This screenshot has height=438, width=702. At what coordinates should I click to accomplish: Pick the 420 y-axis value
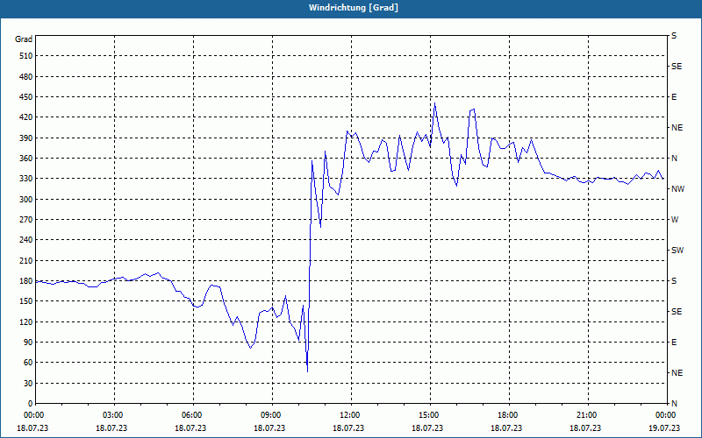(26, 117)
